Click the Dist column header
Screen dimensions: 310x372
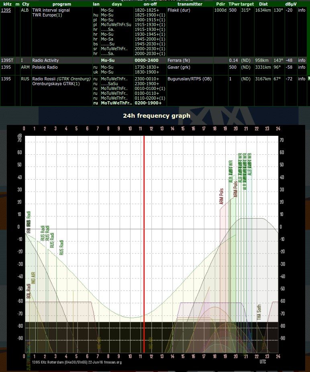[x=263, y=4]
